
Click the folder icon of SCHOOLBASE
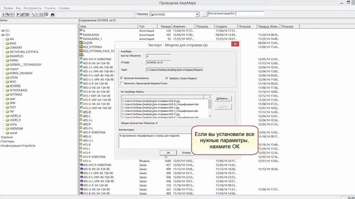click(x=7, y=90)
